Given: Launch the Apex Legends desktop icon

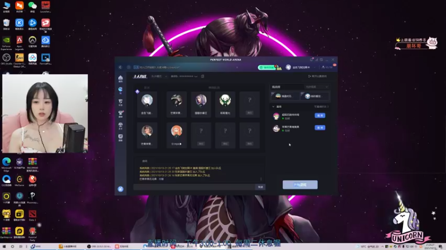Looking at the screenshot, I should point(20,43).
